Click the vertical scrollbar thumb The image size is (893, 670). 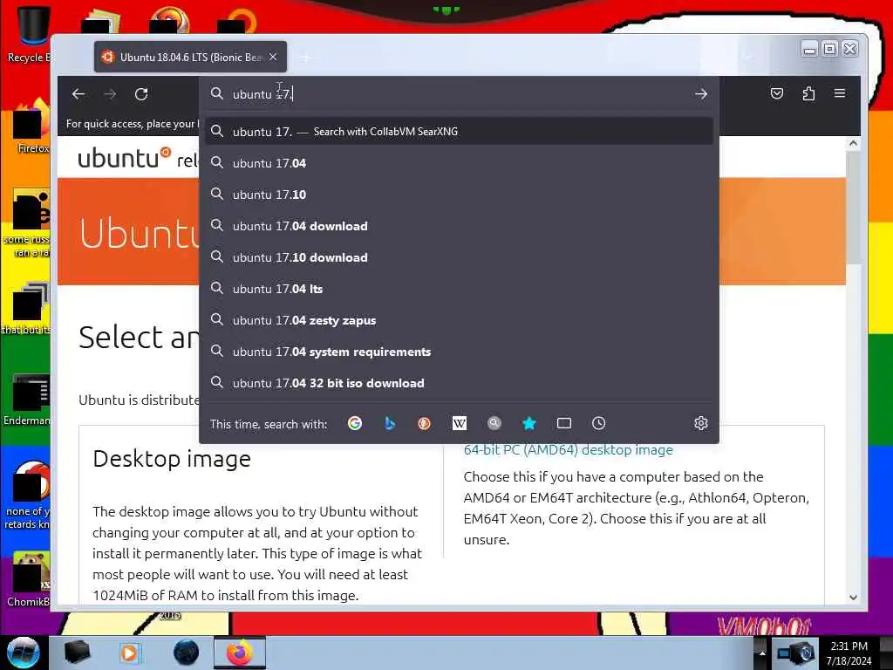click(853, 208)
